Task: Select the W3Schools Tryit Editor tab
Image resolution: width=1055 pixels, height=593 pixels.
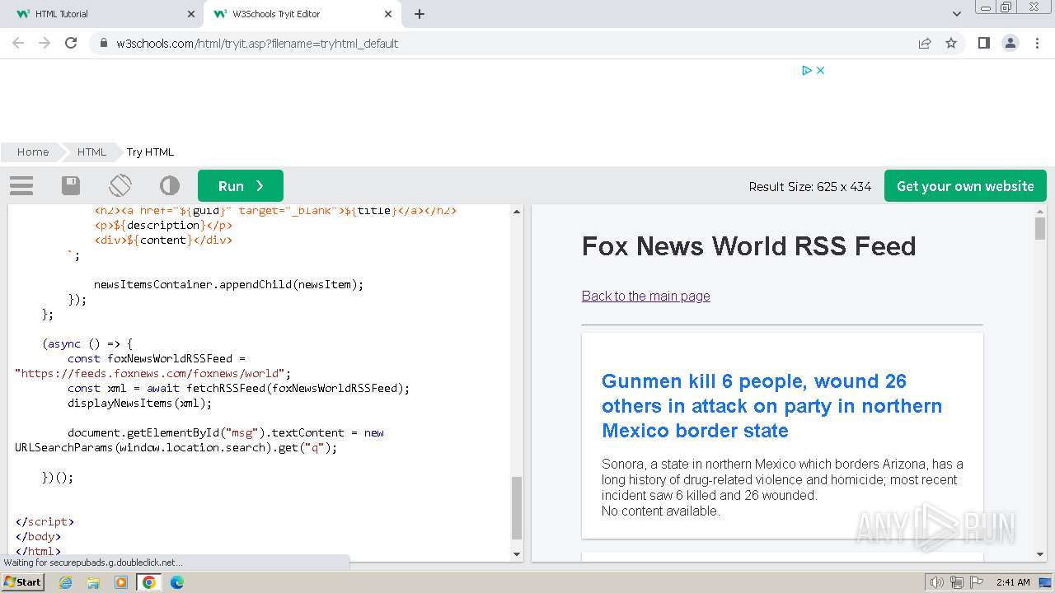Action: [x=302, y=14]
